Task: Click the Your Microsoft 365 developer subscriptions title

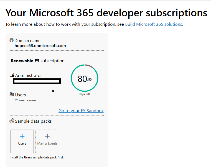Action: pyautogui.click(x=106, y=13)
